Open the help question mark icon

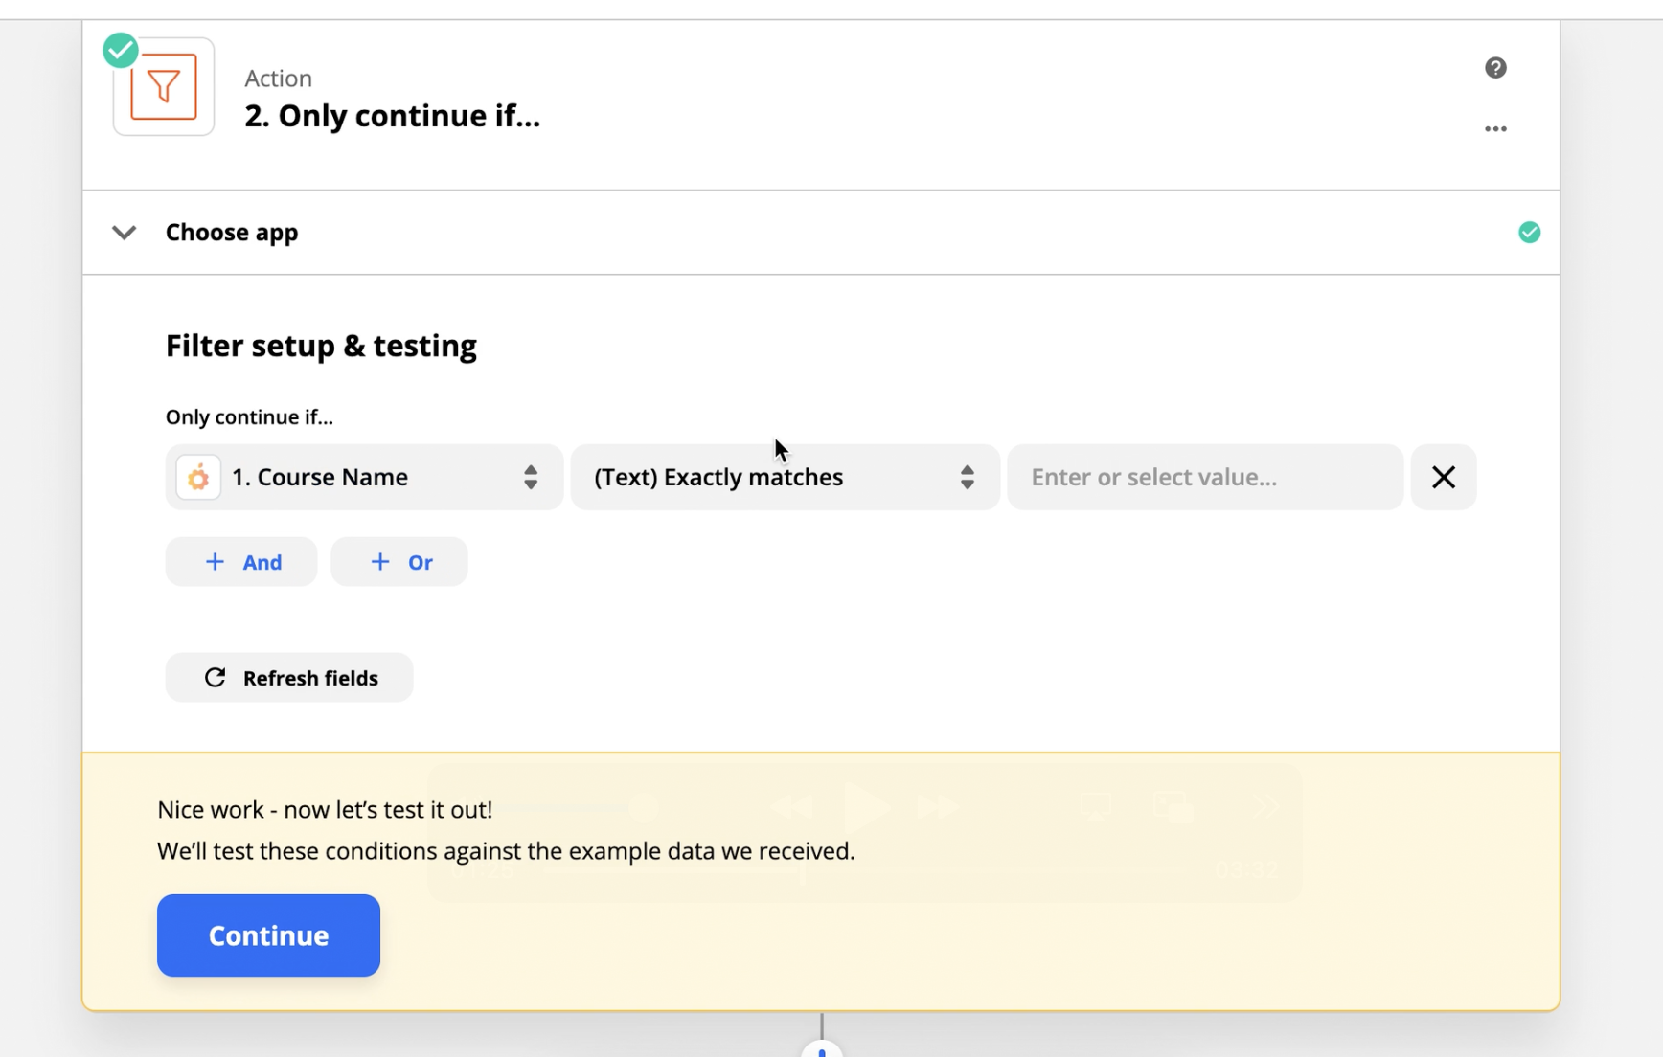point(1495,68)
